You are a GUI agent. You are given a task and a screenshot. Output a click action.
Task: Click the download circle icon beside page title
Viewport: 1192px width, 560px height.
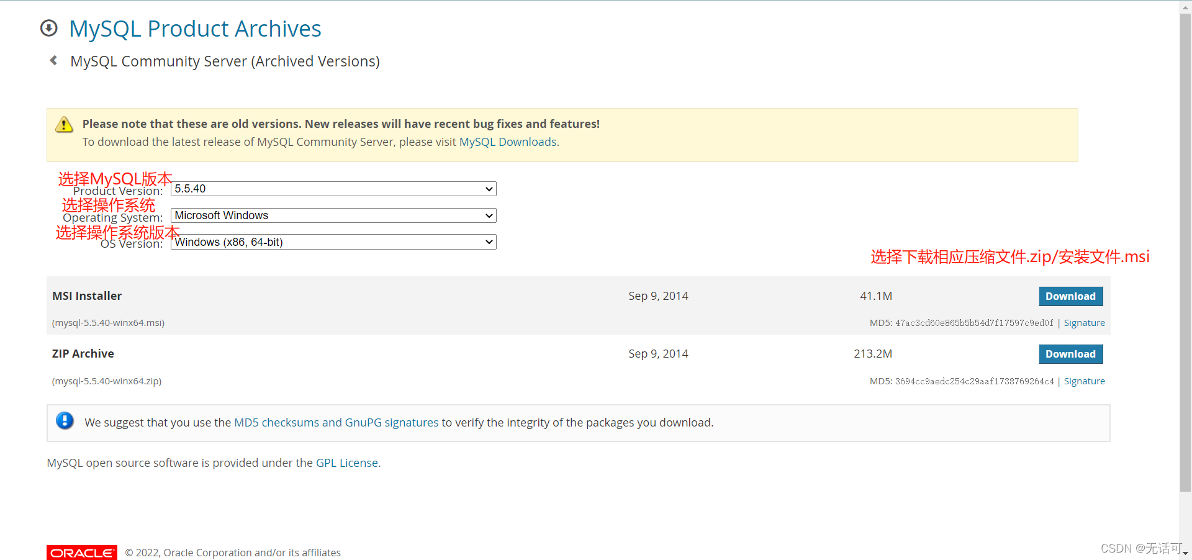tap(49, 29)
